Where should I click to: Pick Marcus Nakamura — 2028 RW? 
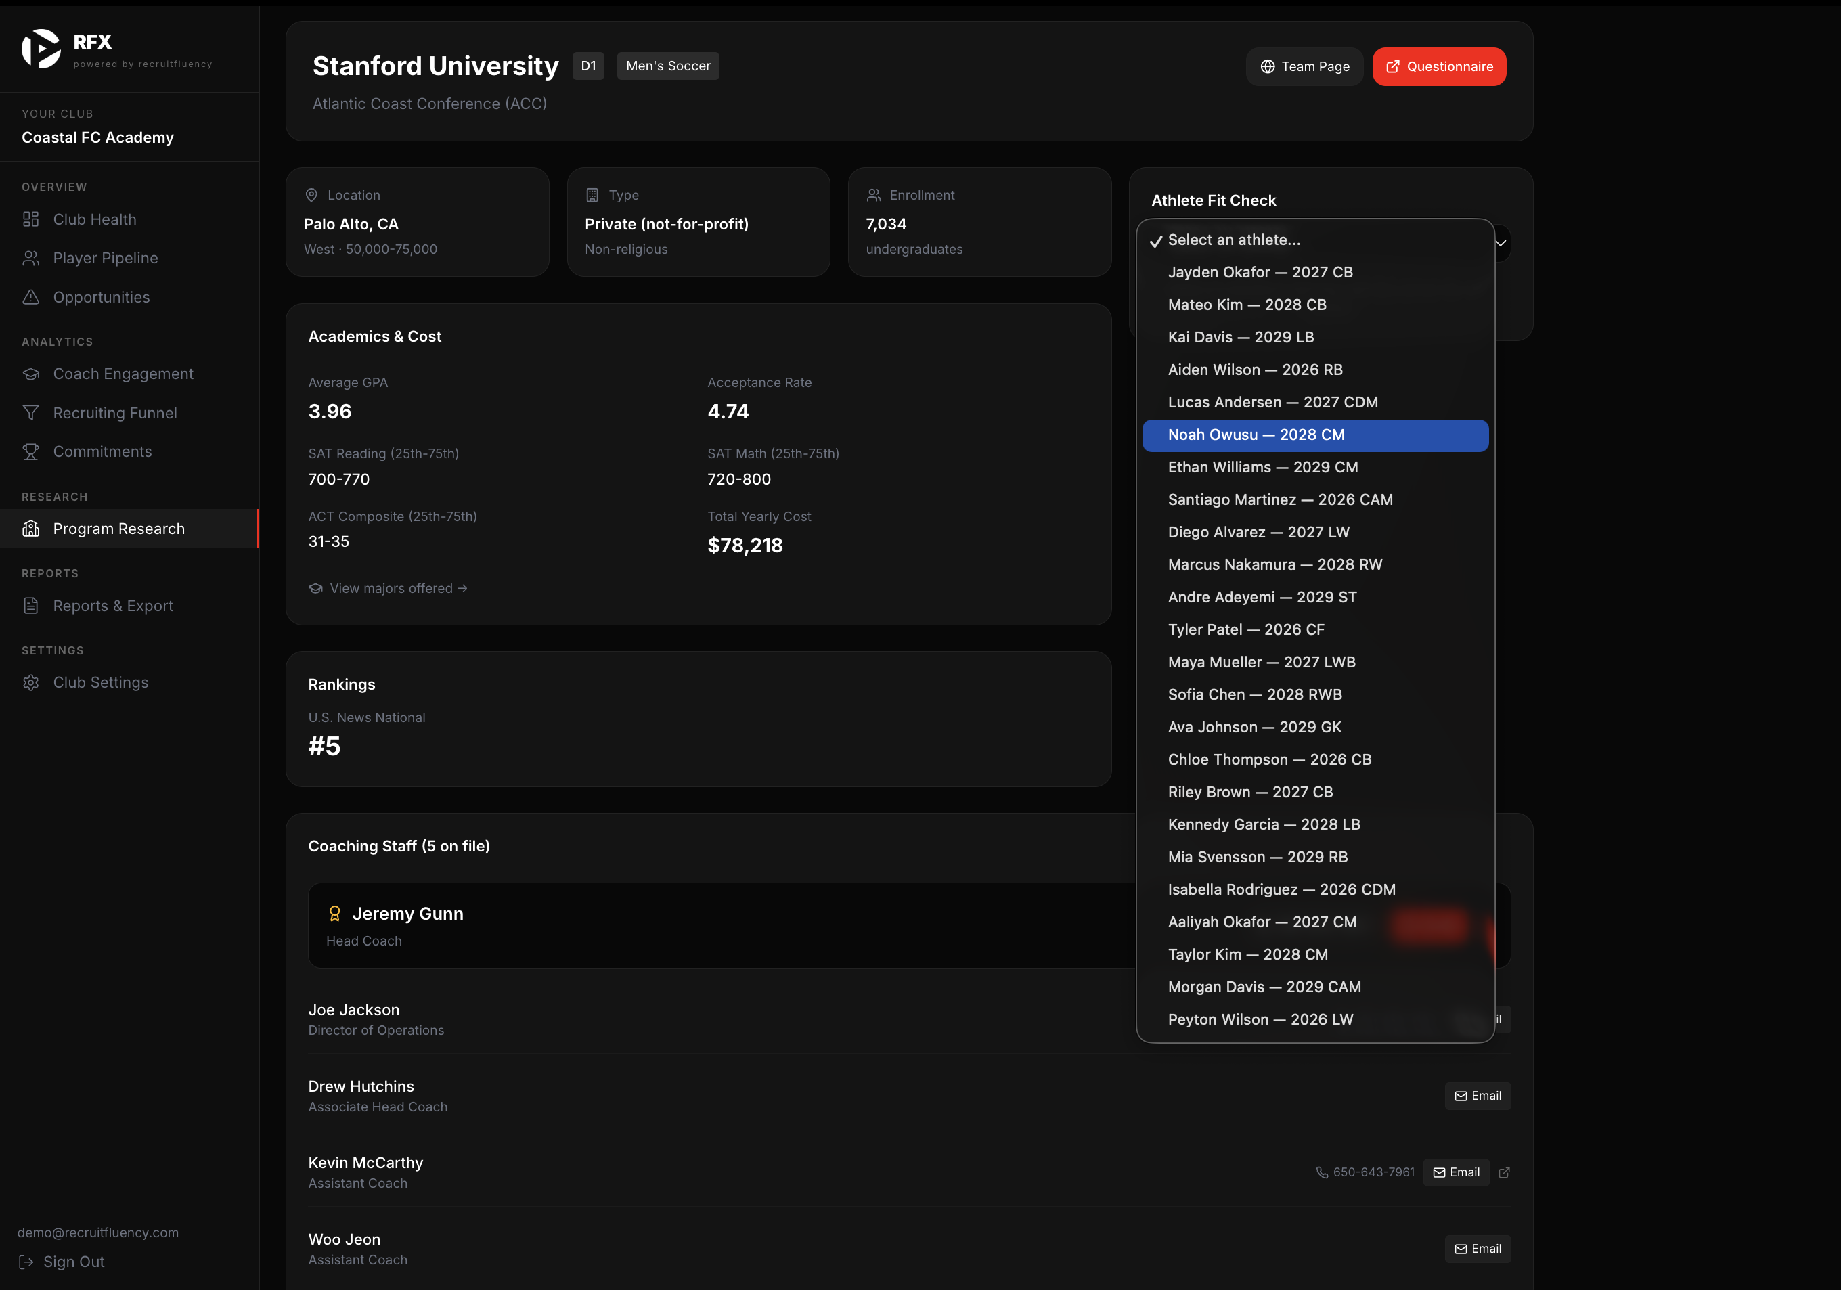pos(1315,565)
